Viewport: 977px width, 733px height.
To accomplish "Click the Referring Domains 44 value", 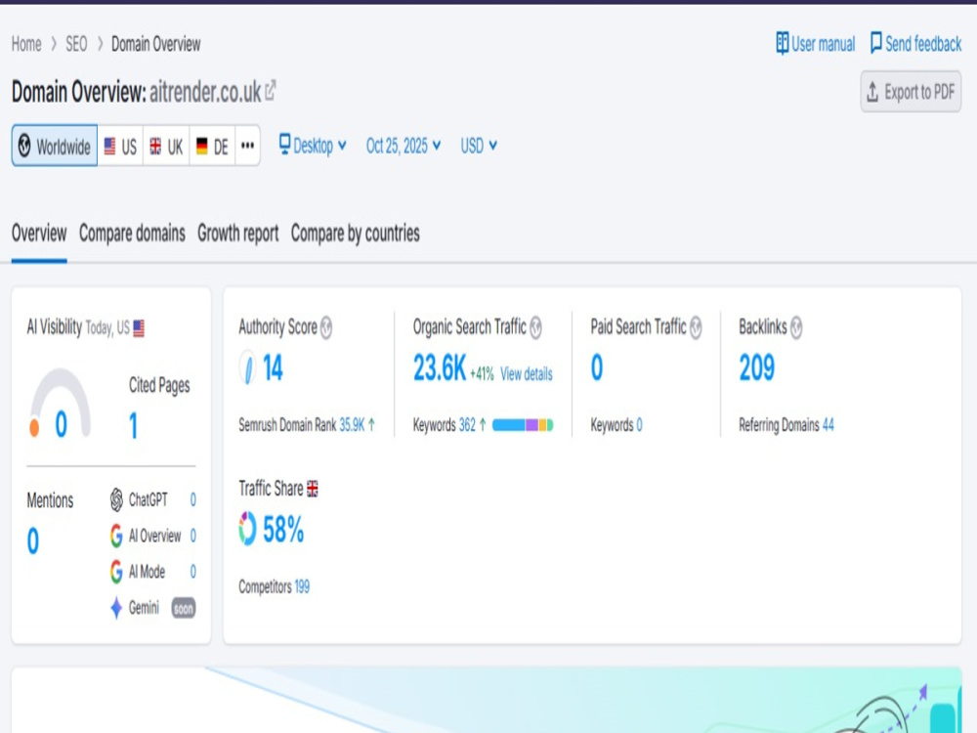I will point(828,425).
